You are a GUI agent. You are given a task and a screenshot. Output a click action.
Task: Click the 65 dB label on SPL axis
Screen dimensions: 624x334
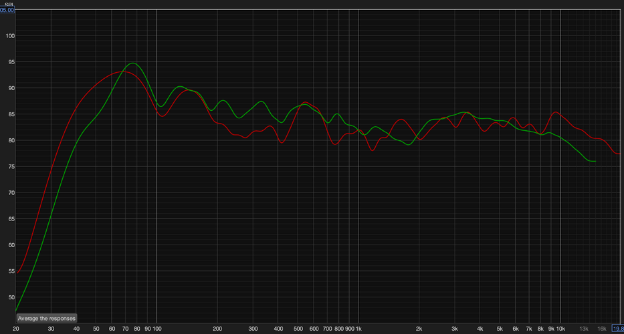(11, 219)
